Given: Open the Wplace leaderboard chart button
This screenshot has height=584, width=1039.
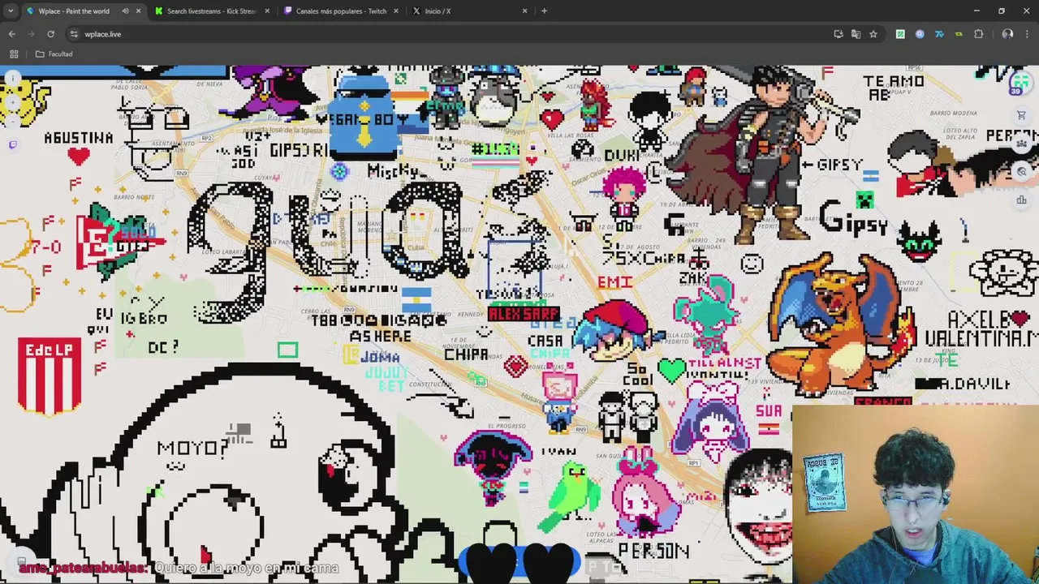Looking at the screenshot, I should pyautogui.click(x=1021, y=200).
